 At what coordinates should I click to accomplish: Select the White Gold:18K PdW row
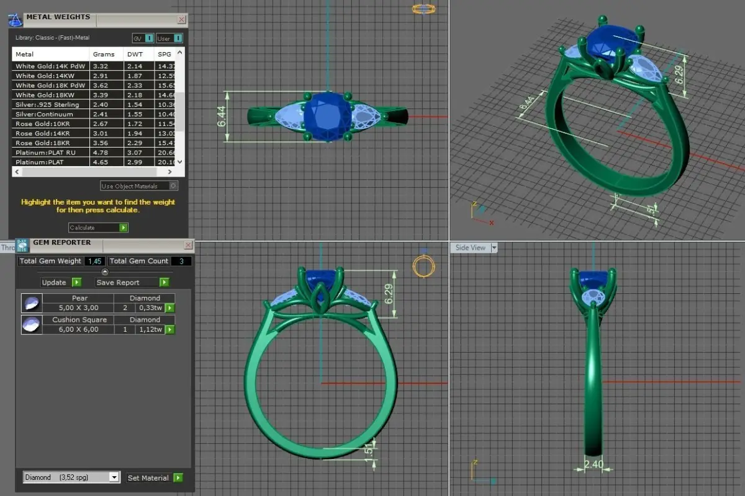click(94, 86)
